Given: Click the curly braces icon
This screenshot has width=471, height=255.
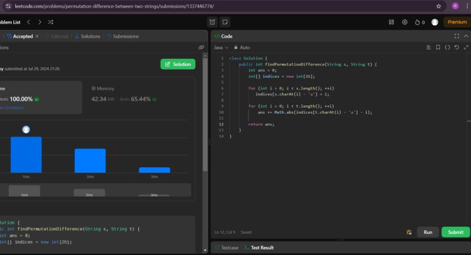Looking at the screenshot, I should [447, 48].
